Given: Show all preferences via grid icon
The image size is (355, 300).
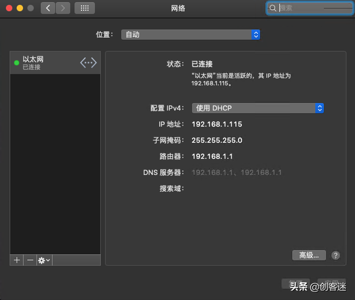Looking at the screenshot, I should pos(85,8).
